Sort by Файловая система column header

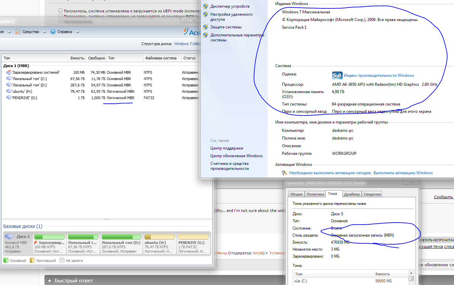[x=162, y=58]
